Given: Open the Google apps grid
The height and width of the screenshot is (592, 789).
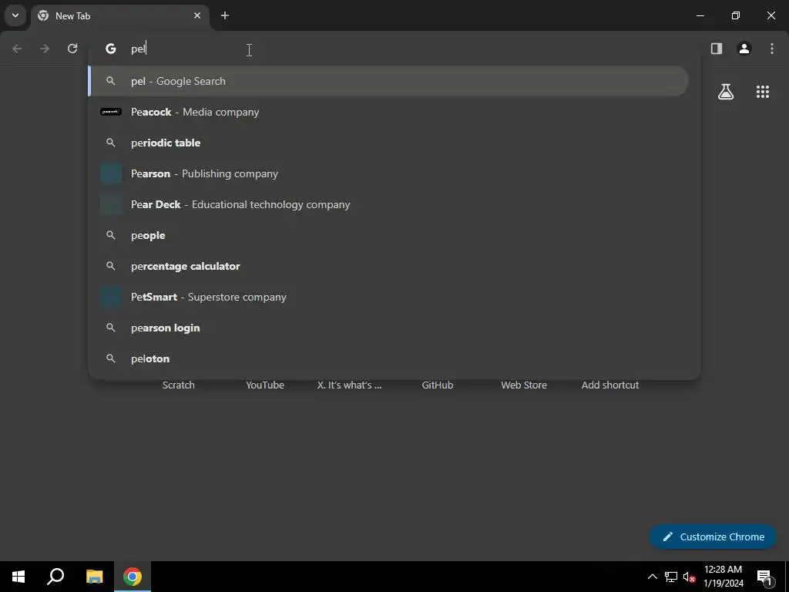Looking at the screenshot, I should [x=763, y=92].
